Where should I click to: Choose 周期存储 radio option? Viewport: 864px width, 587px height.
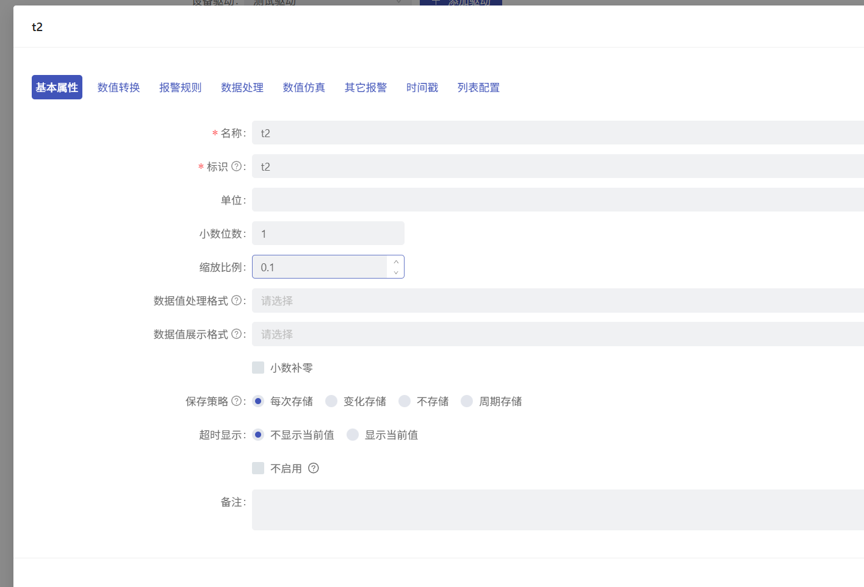[x=467, y=401]
